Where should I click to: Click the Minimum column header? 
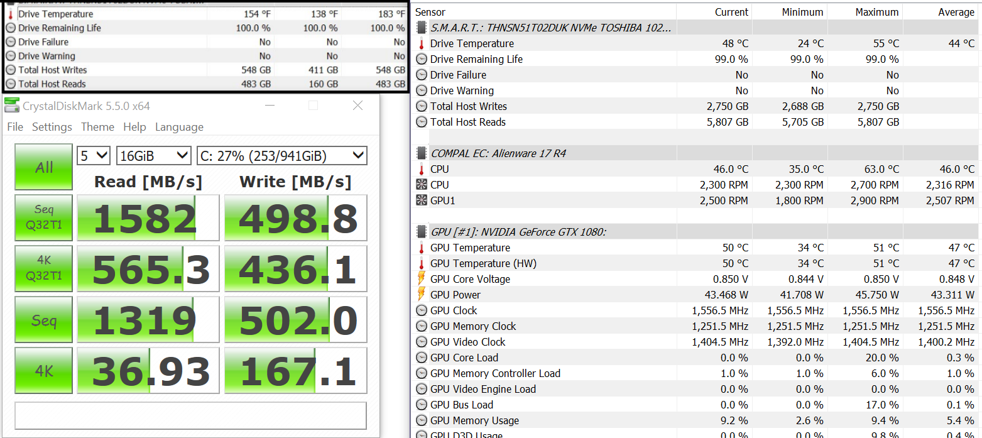click(802, 12)
